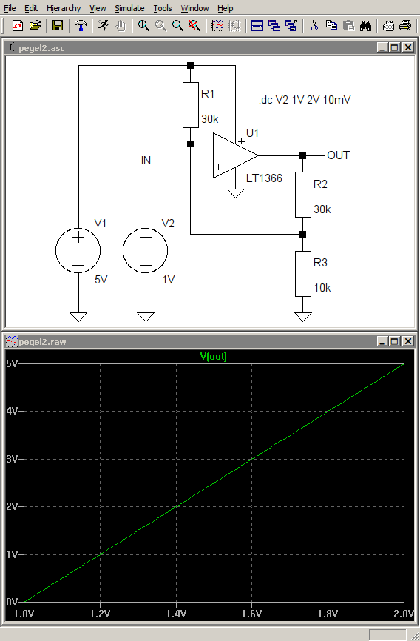Open the File menu
420x641 pixels.
[x=10, y=8]
